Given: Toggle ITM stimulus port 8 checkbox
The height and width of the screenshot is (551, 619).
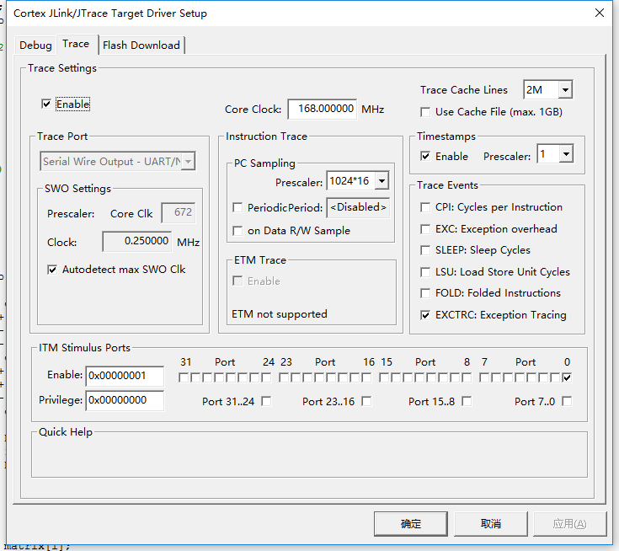Looking at the screenshot, I should point(467,377).
